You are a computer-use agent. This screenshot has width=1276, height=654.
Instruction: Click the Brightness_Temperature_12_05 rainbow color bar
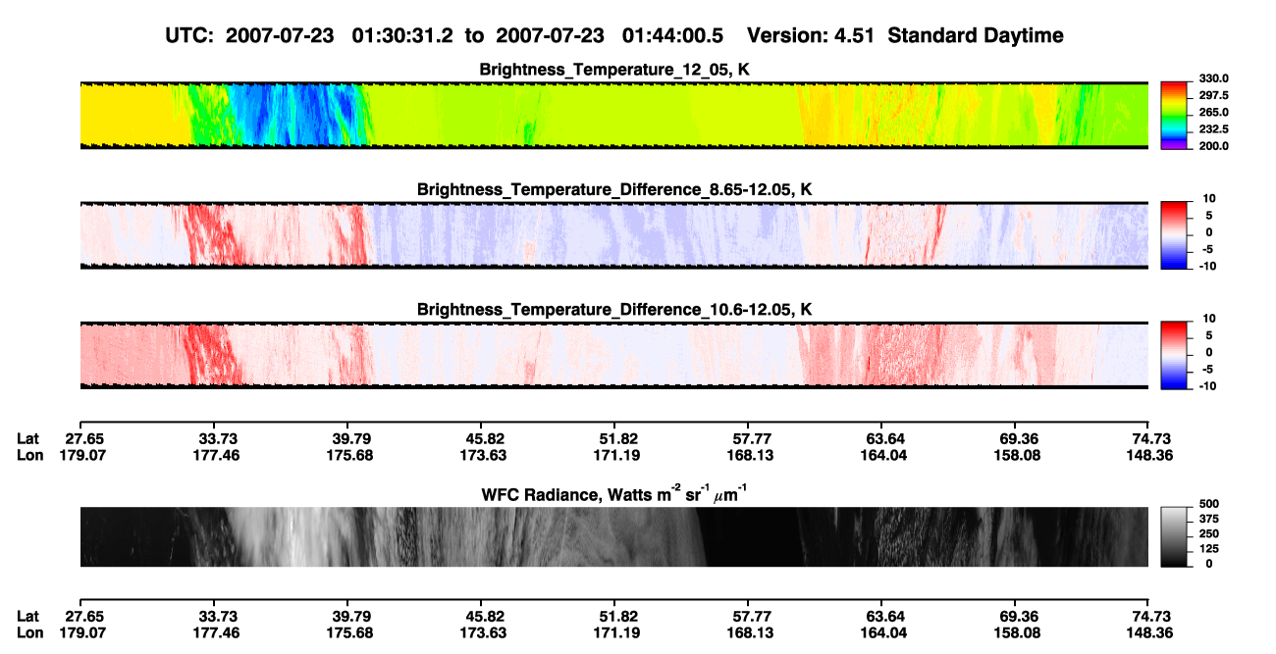point(1174,114)
